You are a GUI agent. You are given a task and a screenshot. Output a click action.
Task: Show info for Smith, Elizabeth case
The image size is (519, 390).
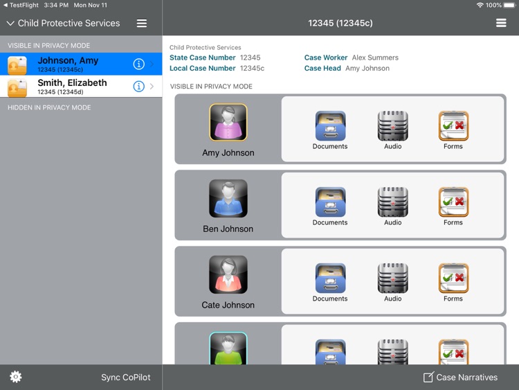(138, 87)
